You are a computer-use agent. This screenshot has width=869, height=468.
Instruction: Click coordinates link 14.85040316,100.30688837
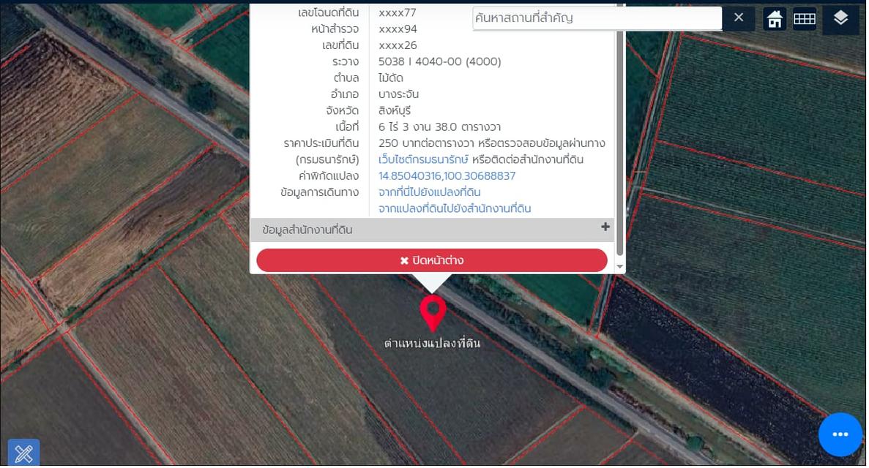click(x=448, y=177)
